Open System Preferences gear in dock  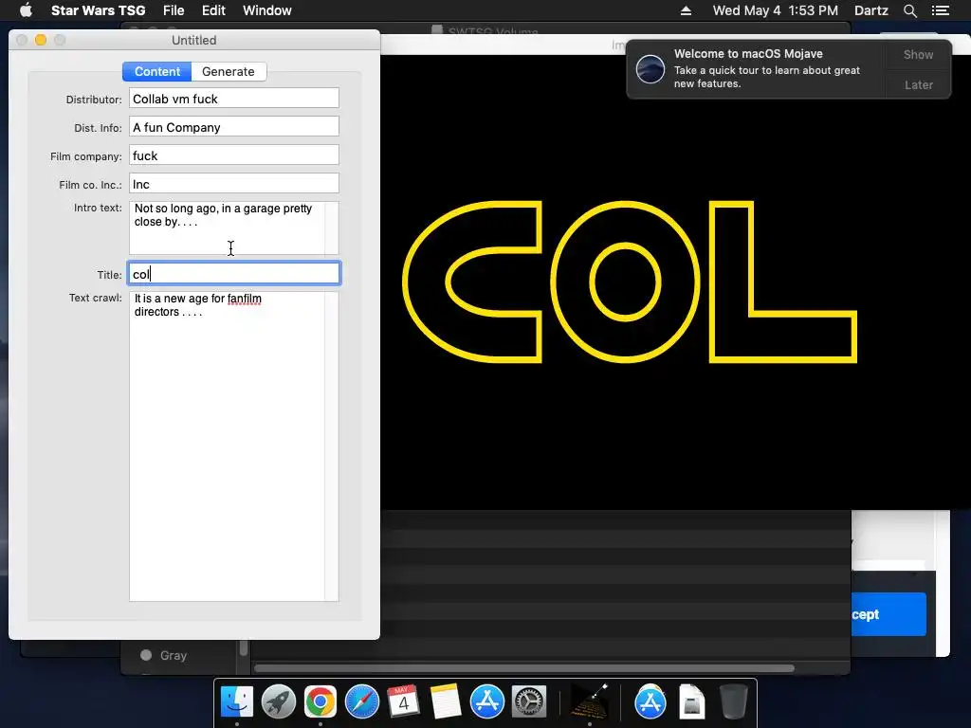click(x=528, y=702)
